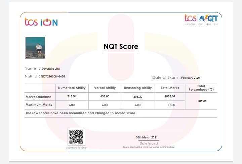Image resolution: width=242 pixels, height=164 pixels.
Task: Click the NQT Score heading
Action: [121, 46]
